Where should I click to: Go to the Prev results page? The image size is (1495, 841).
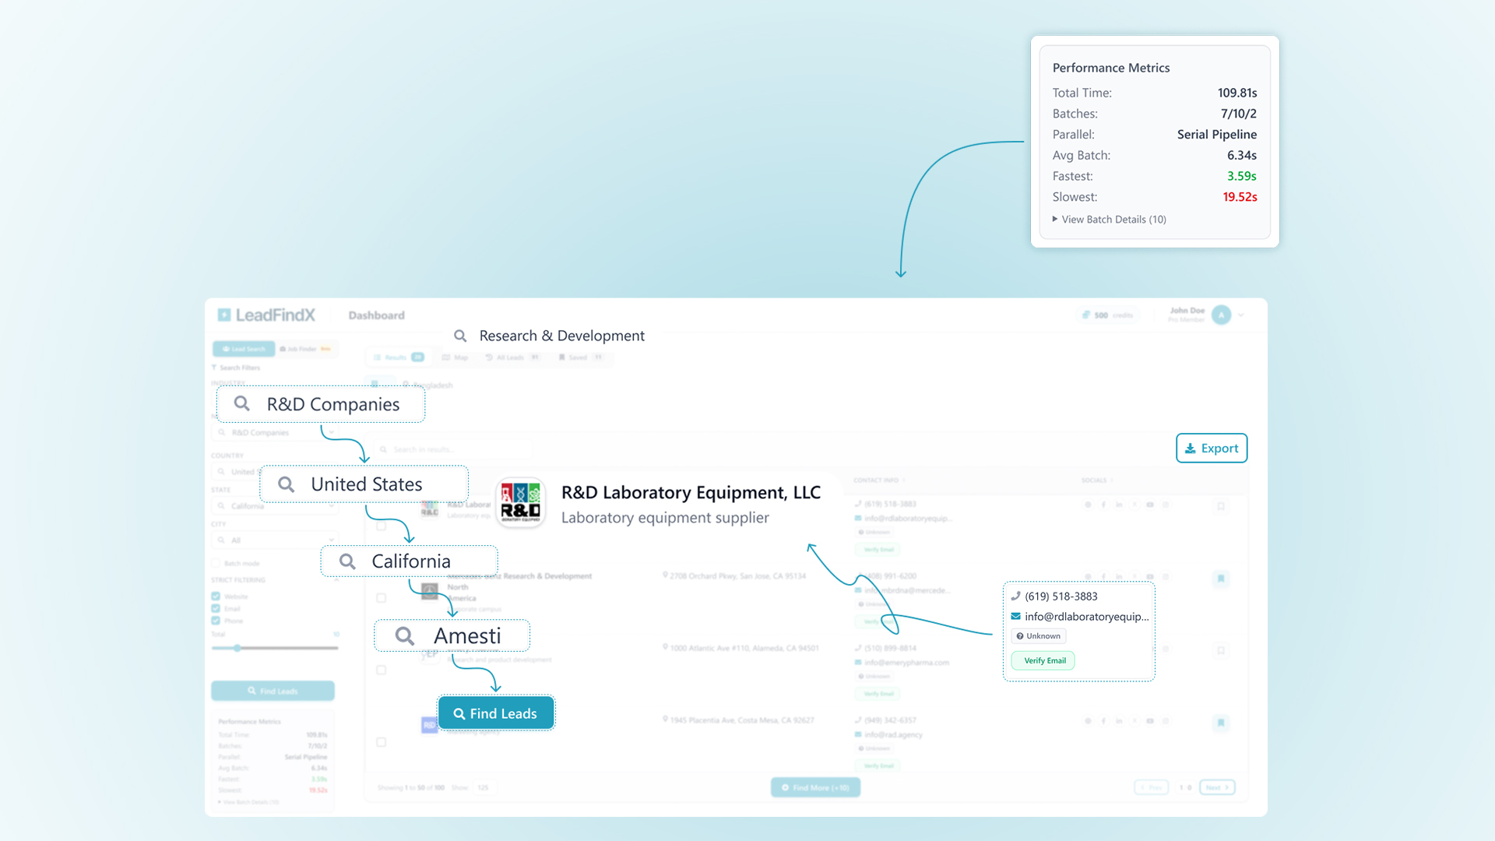click(x=1151, y=787)
